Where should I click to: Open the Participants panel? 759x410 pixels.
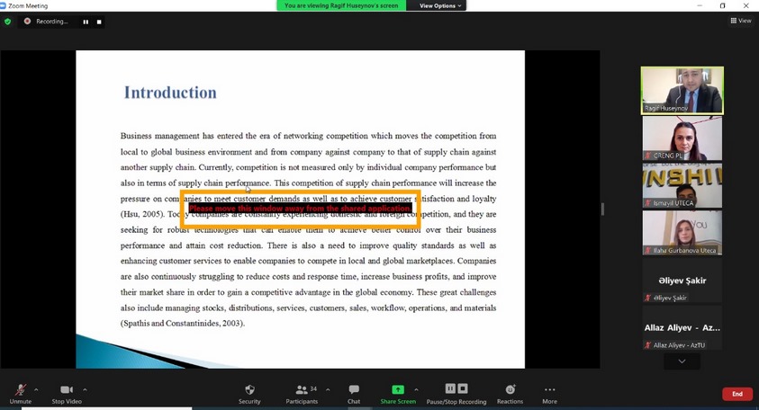pos(302,391)
